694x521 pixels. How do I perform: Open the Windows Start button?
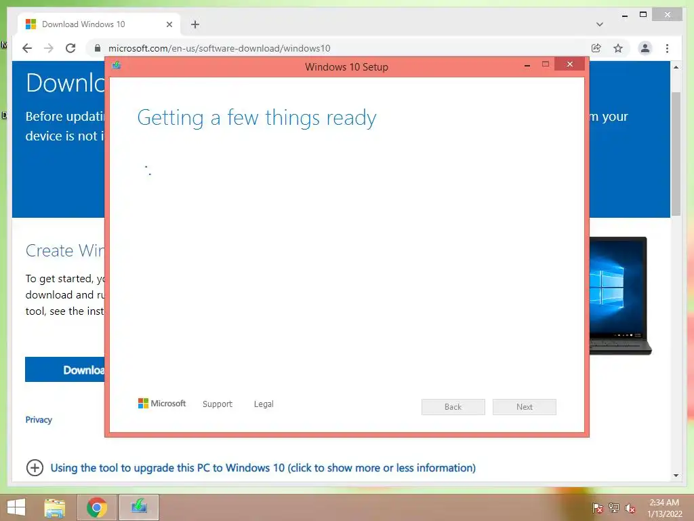coord(16,507)
